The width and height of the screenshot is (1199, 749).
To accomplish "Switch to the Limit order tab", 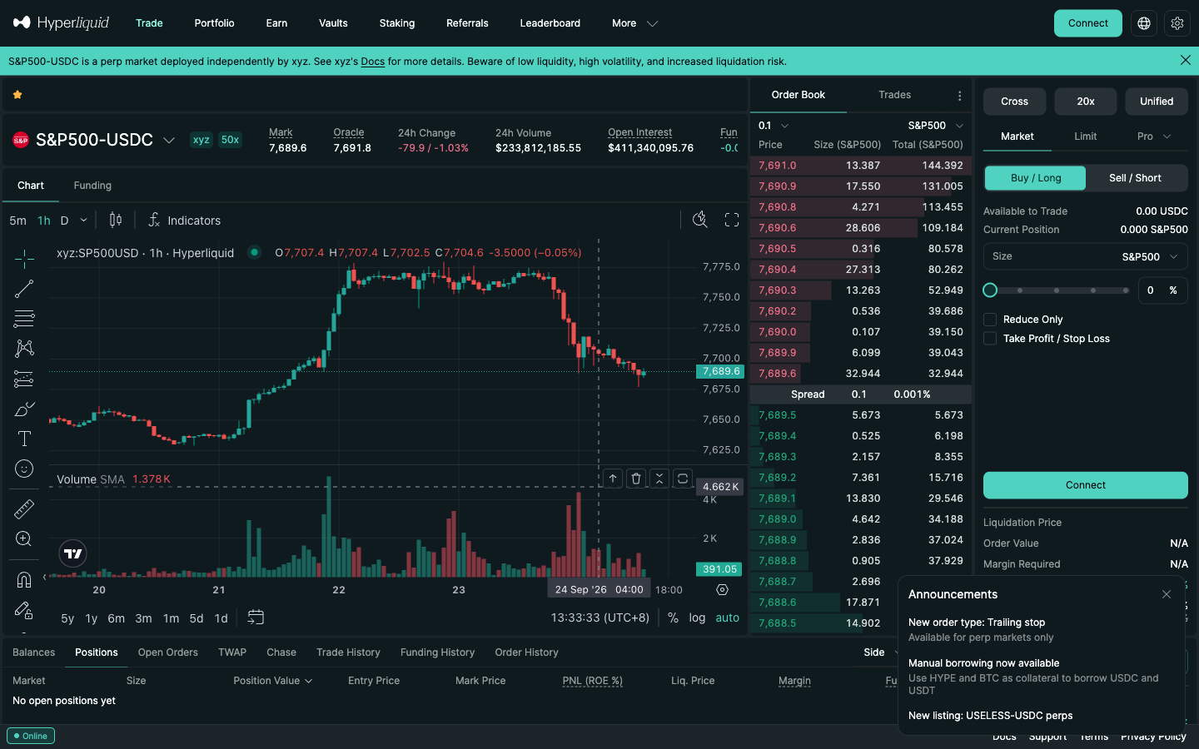I will click(x=1086, y=136).
